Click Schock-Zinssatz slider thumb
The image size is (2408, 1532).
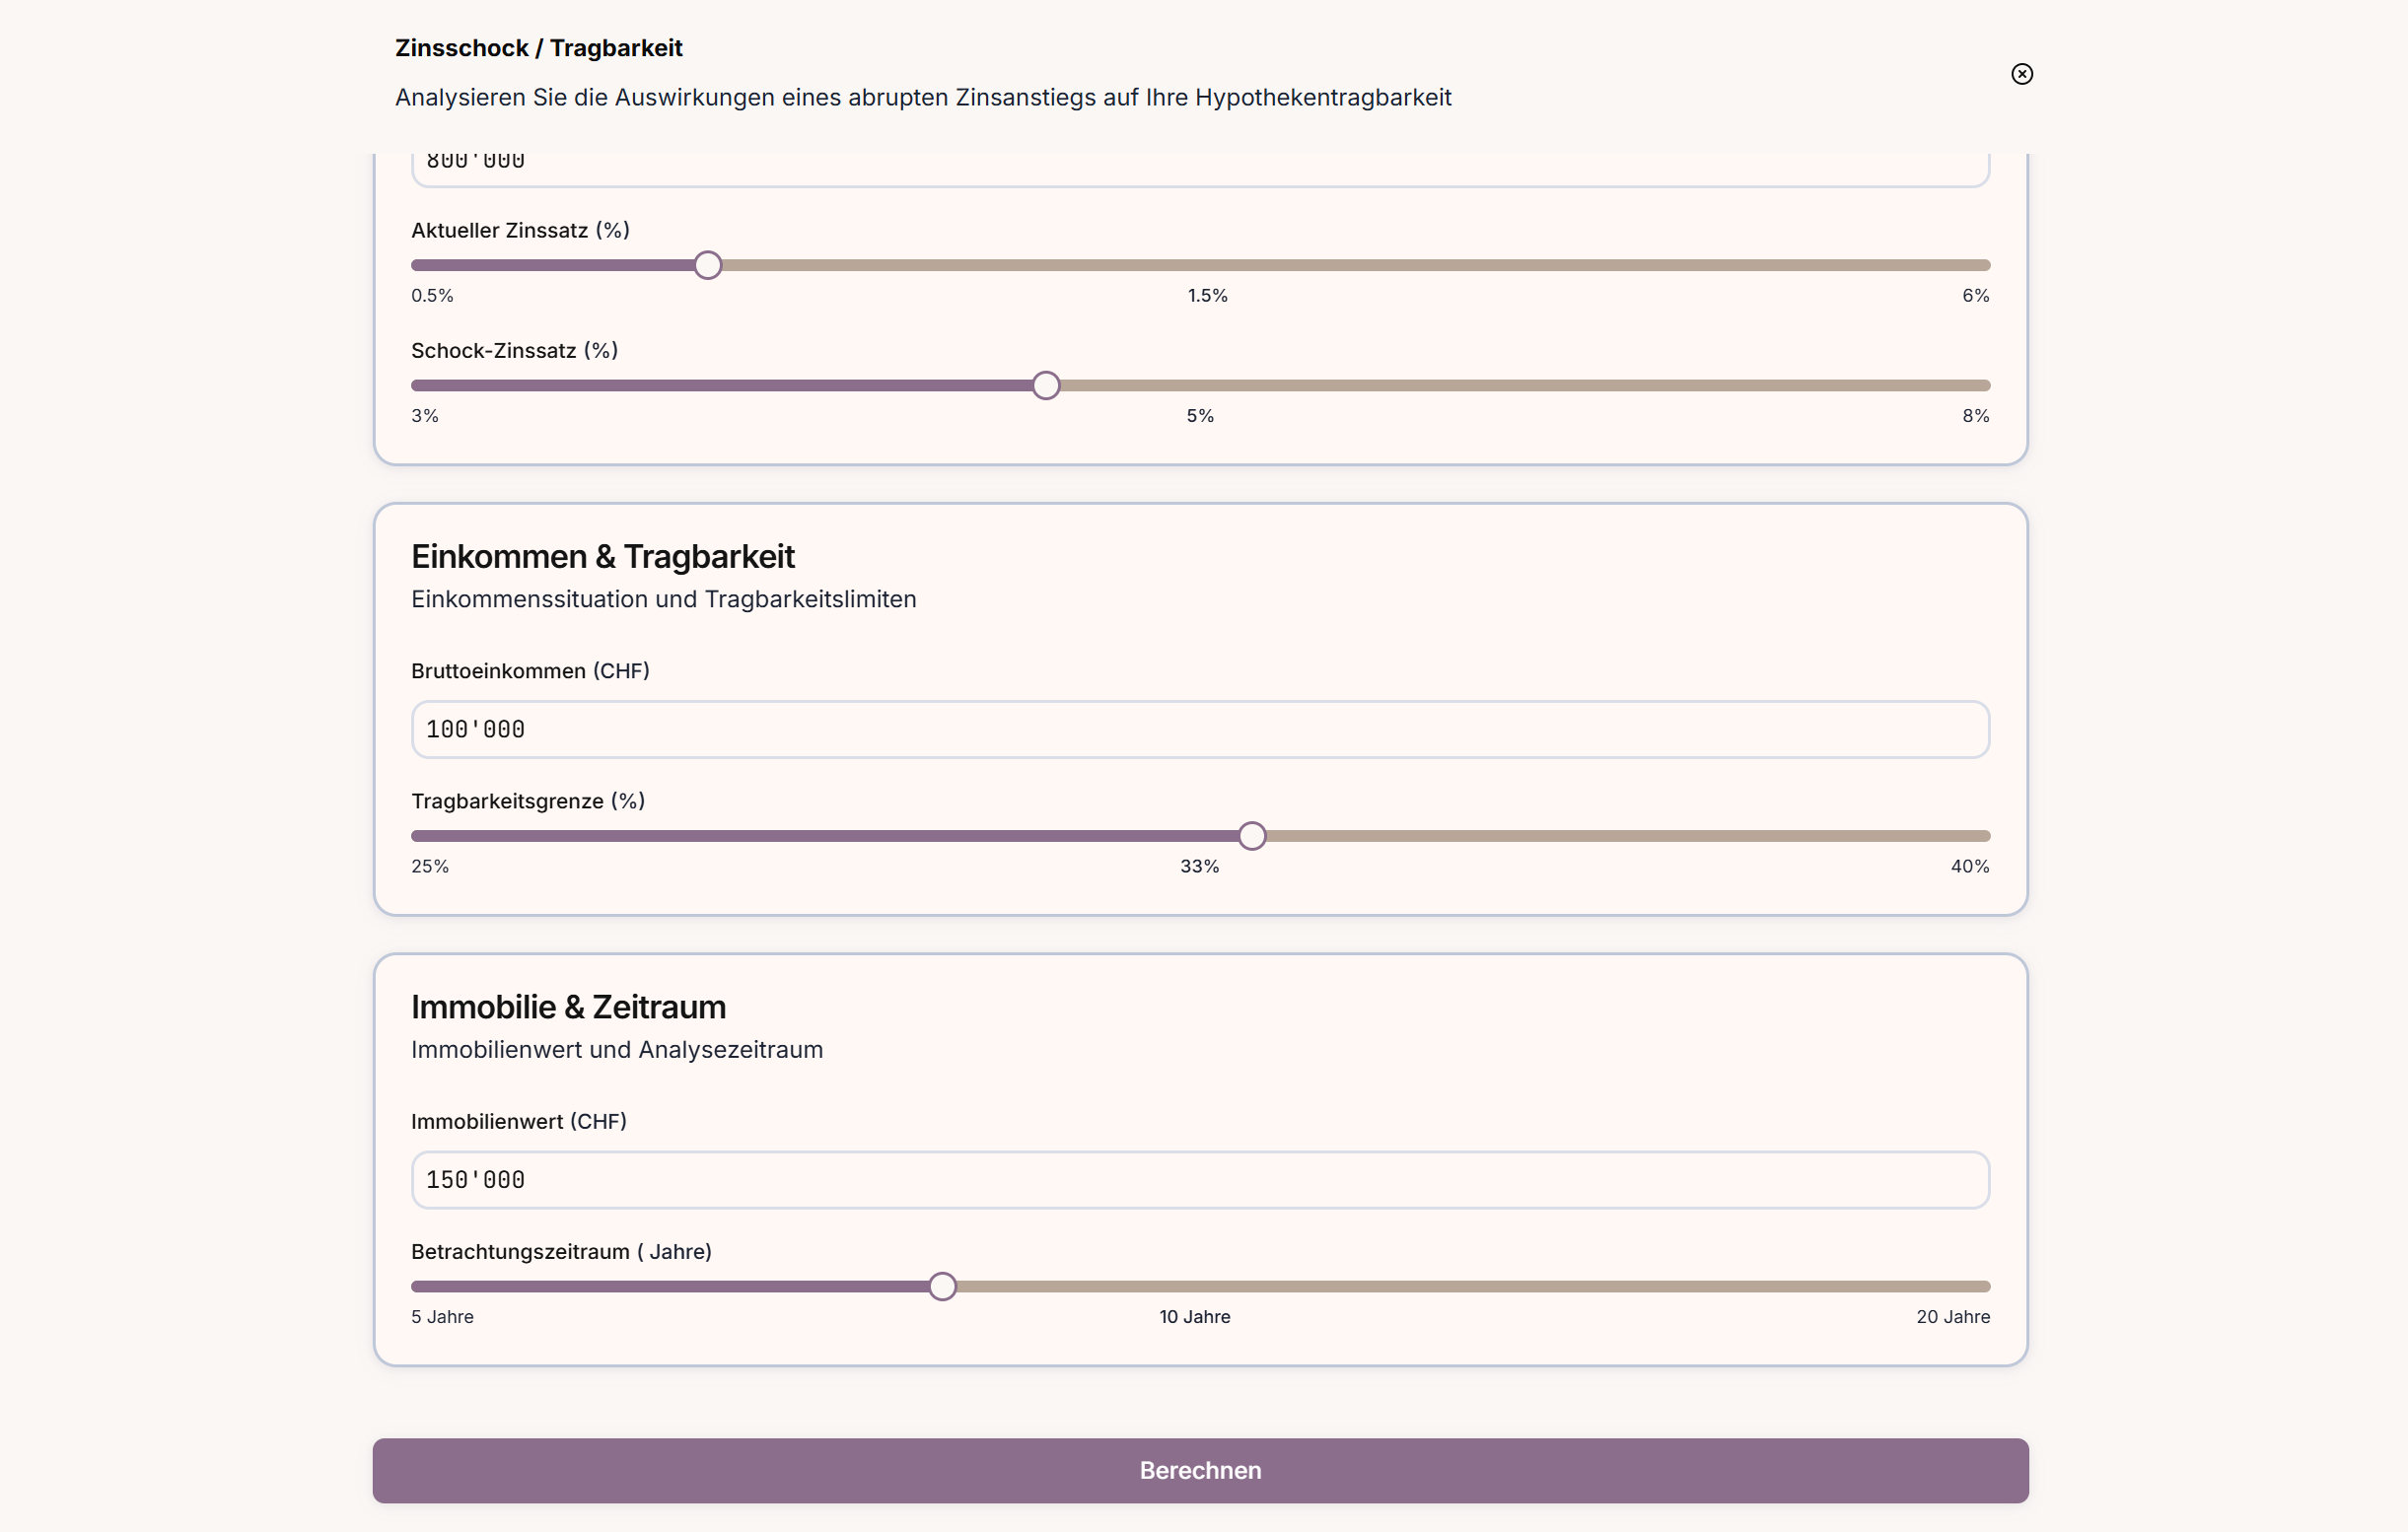pos(1045,386)
